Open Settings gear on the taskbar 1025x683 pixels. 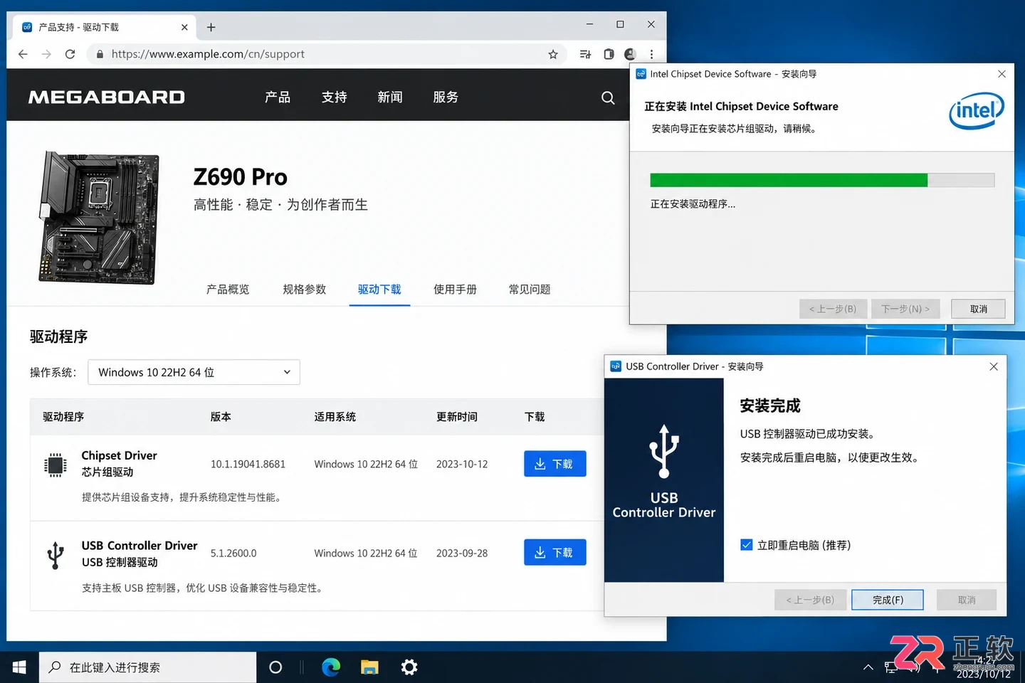[x=409, y=667]
